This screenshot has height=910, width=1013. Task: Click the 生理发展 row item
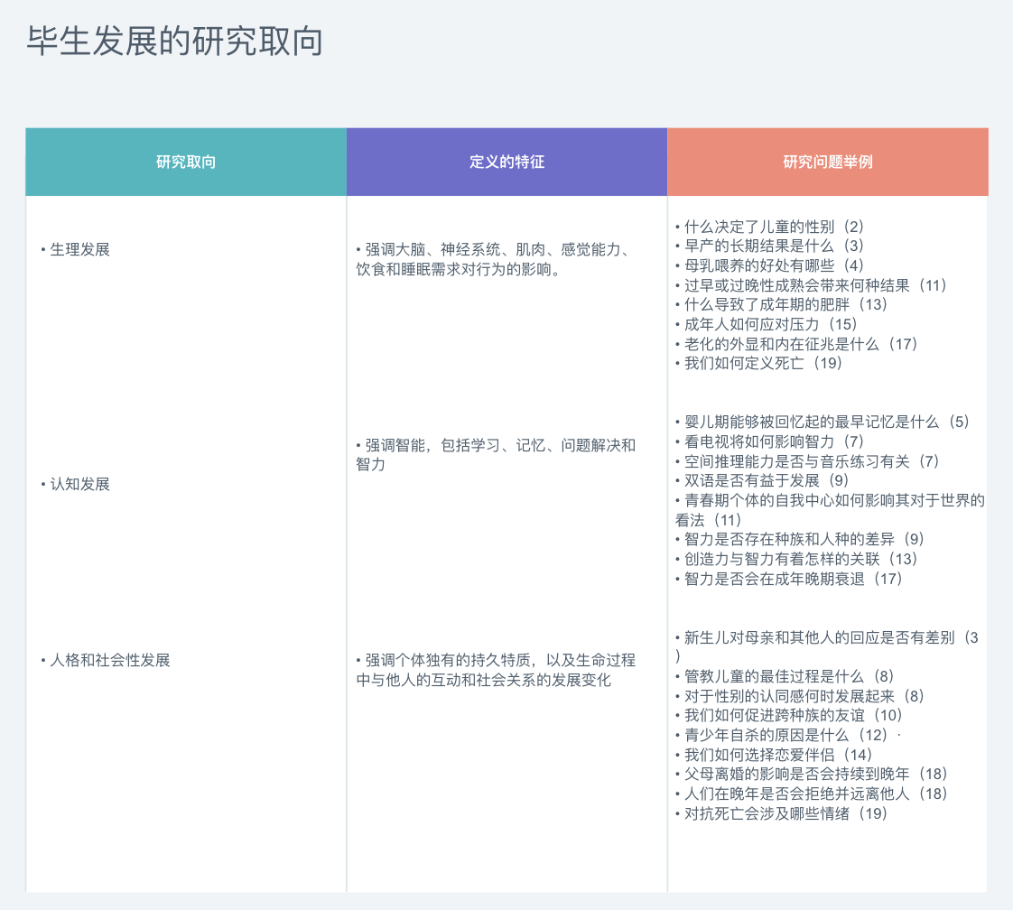pos(79,249)
